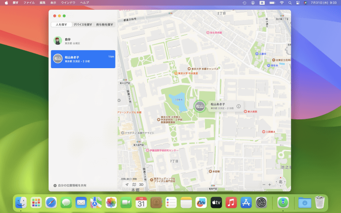
Task: Open Freeform from the Dock
Action: tap(201, 203)
